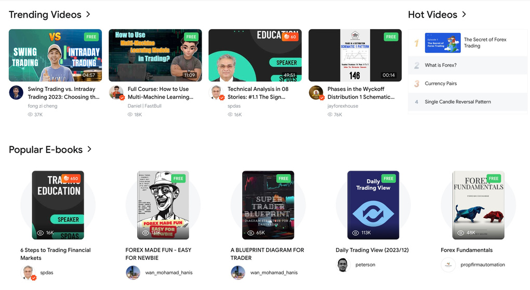Open fong zi cheng's profile avatar

point(16,93)
